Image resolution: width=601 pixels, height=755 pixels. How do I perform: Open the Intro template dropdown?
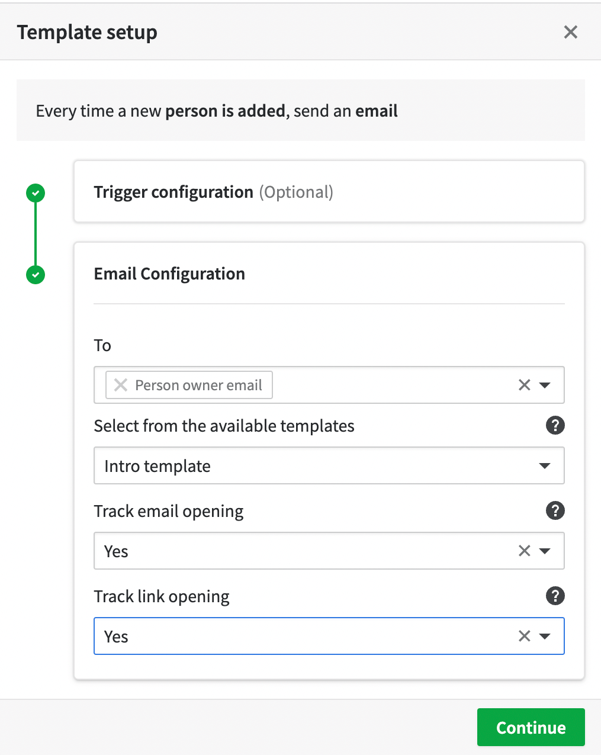[x=545, y=465]
